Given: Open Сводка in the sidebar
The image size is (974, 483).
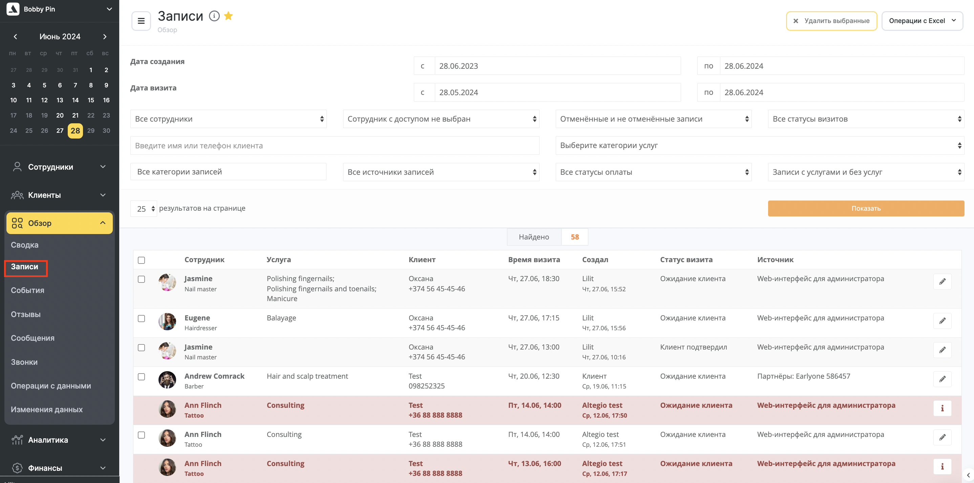Looking at the screenshot, I should point(25,245).
